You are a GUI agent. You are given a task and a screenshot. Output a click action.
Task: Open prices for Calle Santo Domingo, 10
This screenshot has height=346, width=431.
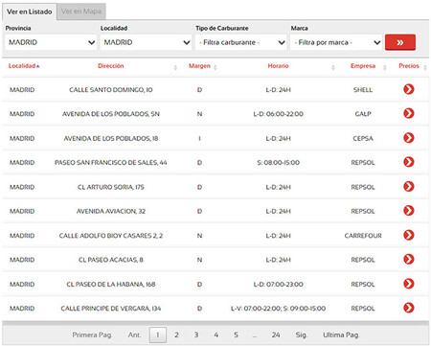(x=409, y=89)
